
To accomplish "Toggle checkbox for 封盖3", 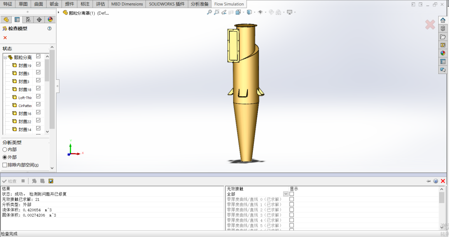I will point(38,81).
